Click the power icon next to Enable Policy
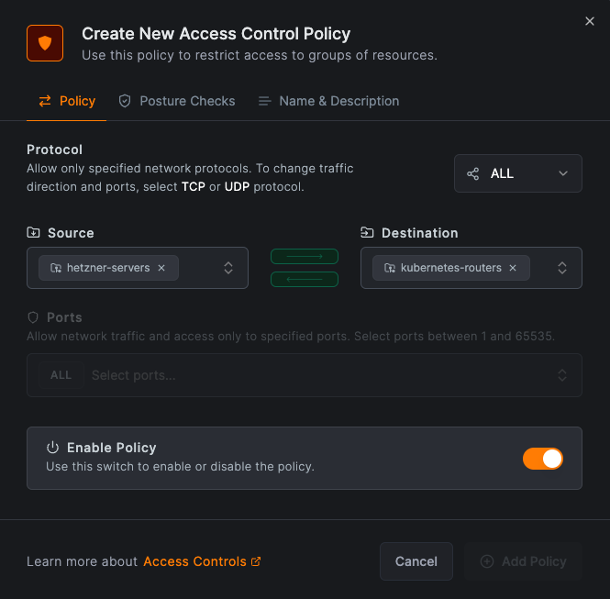 (52, 448)
